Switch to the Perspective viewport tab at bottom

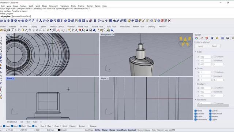click(12, 122)
